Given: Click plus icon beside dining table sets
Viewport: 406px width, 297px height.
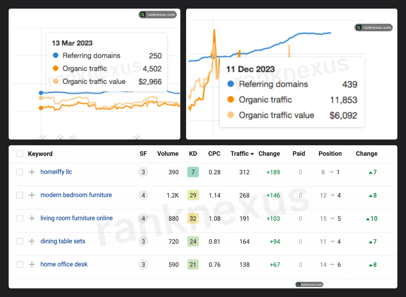Looking at the screenshot, I should [32, 241].
